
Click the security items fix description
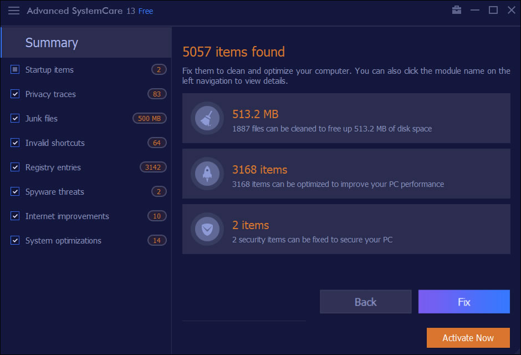pos(313,240)
